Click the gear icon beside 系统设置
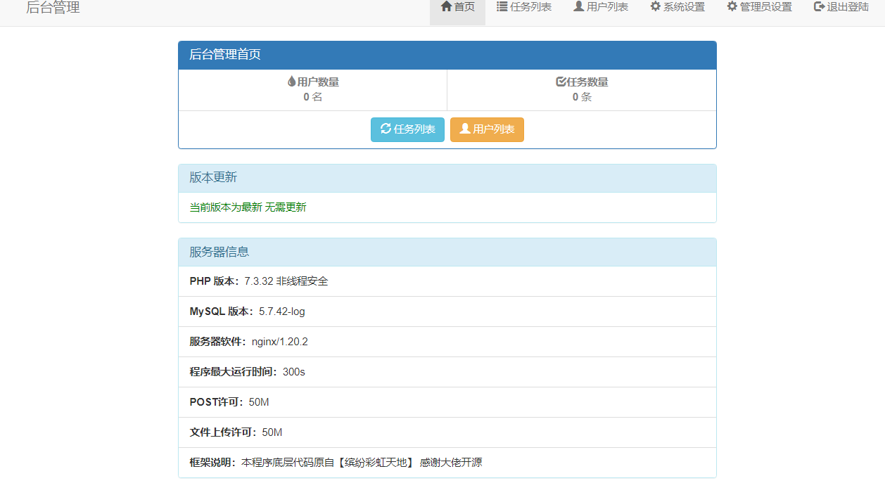 click(x=656, y=6)
